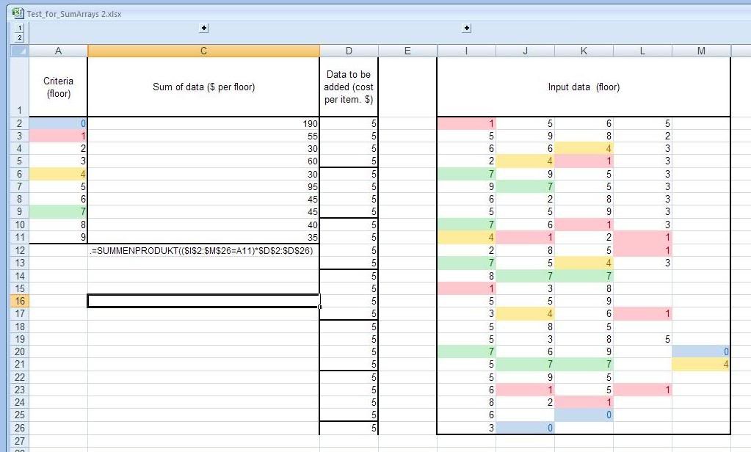Click the cell showing 40 in column C
The width and height of the screenshot is (751, 452).
203,225
